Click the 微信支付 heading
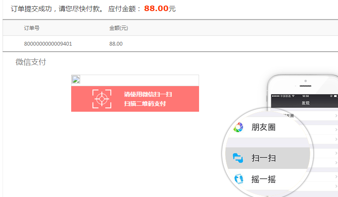The image size is (338, 197). 31,62
